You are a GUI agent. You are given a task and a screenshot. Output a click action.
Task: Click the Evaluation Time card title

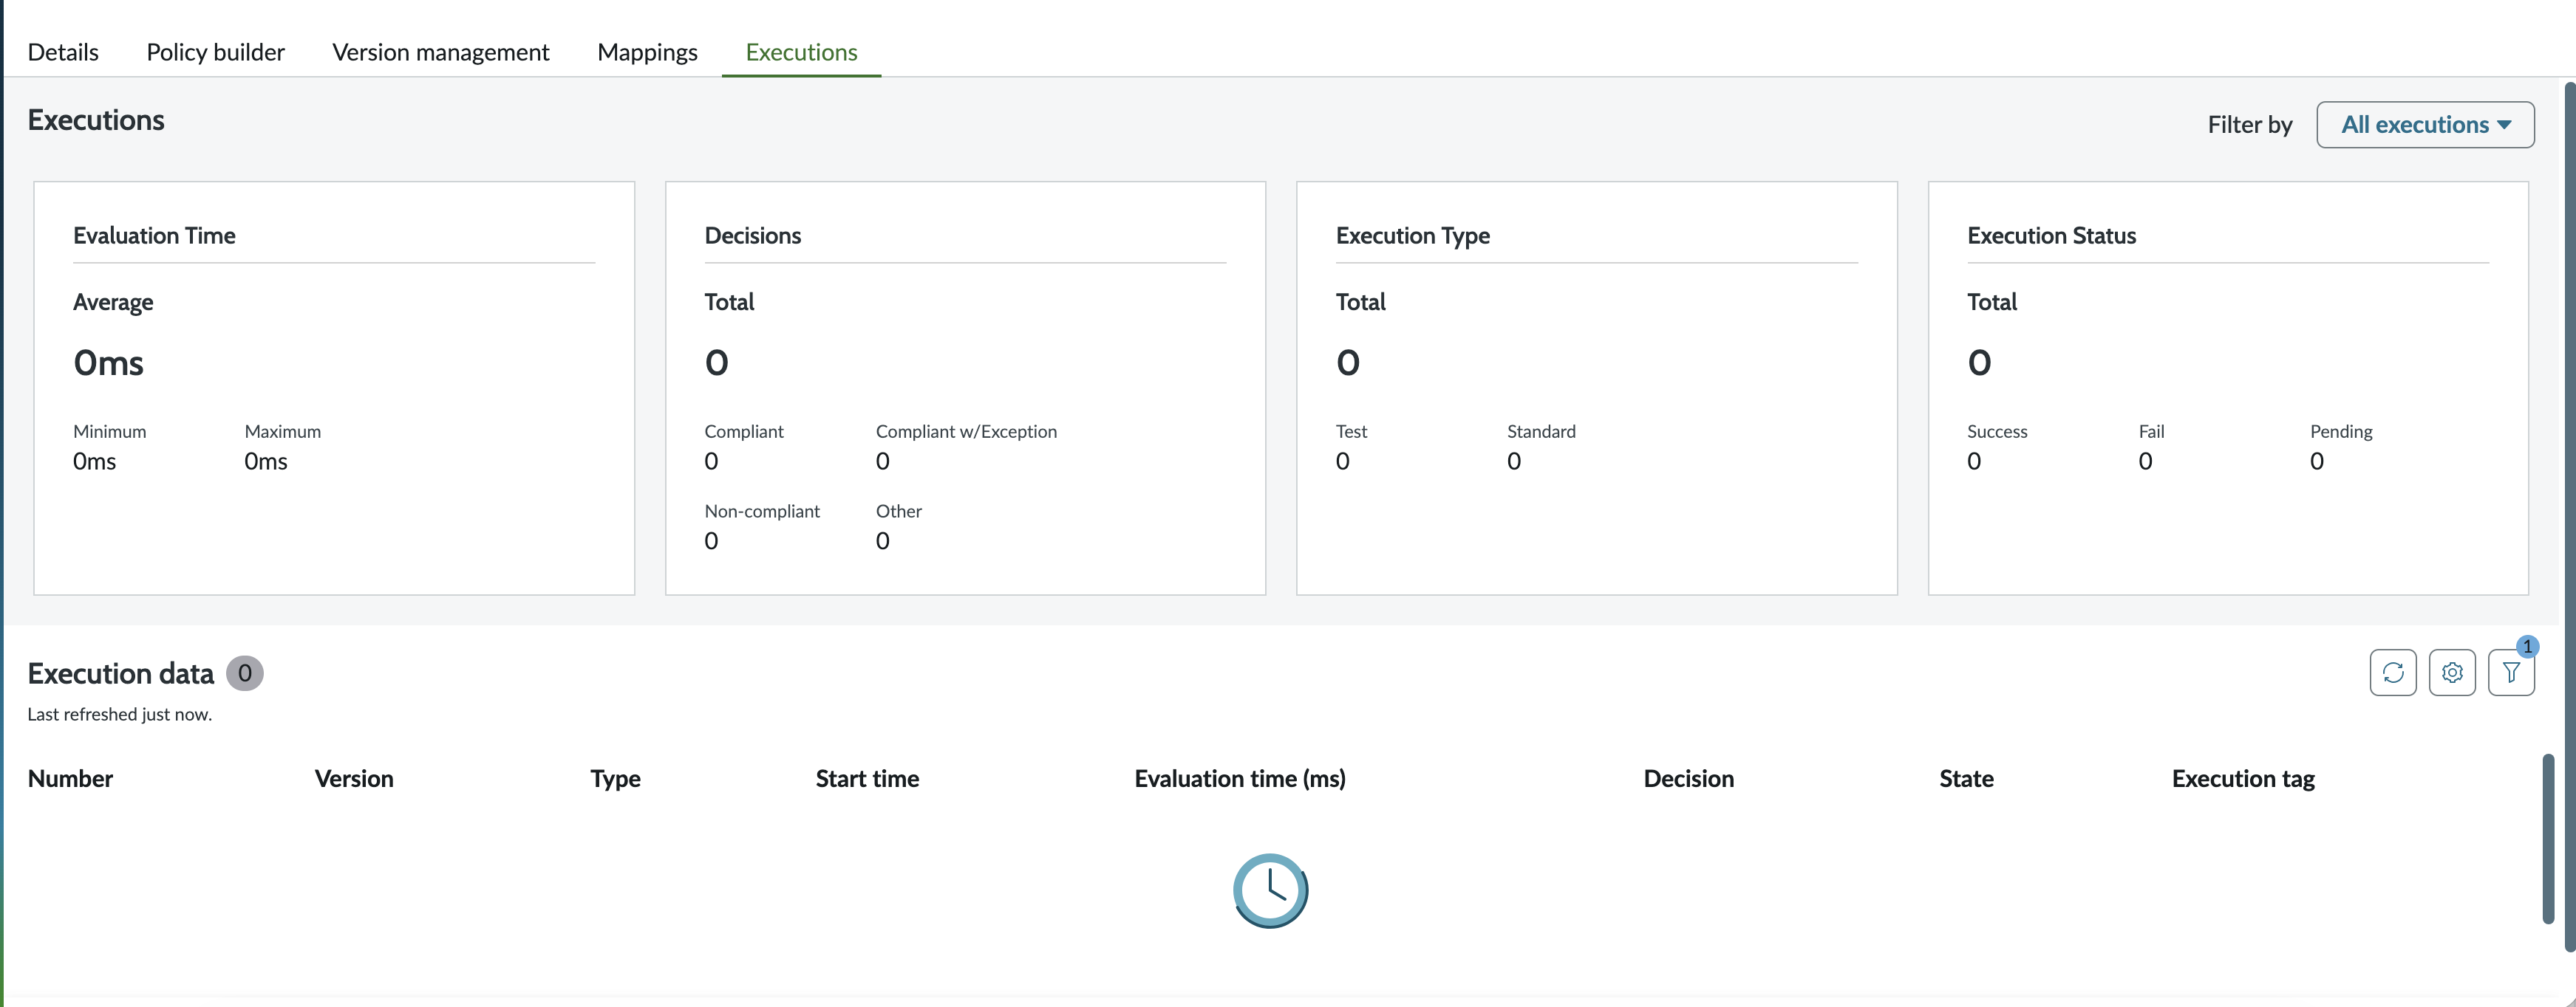pos(154,236)
